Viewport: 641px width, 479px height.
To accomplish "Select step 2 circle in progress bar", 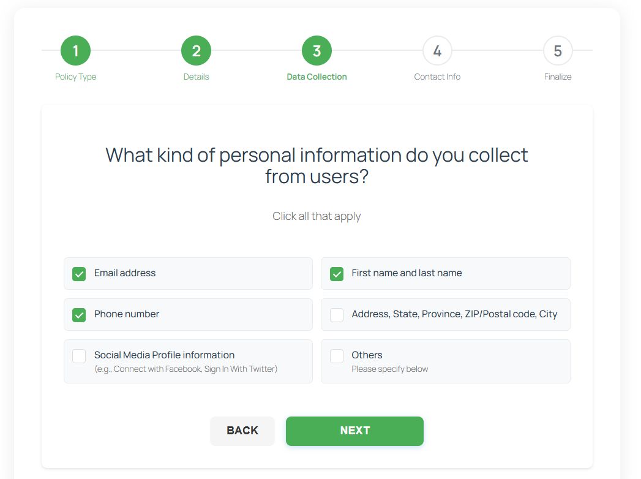I will 196,51.
